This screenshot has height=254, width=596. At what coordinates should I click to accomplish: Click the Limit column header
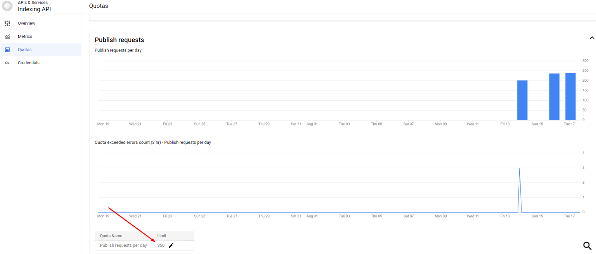pos(162,236)
